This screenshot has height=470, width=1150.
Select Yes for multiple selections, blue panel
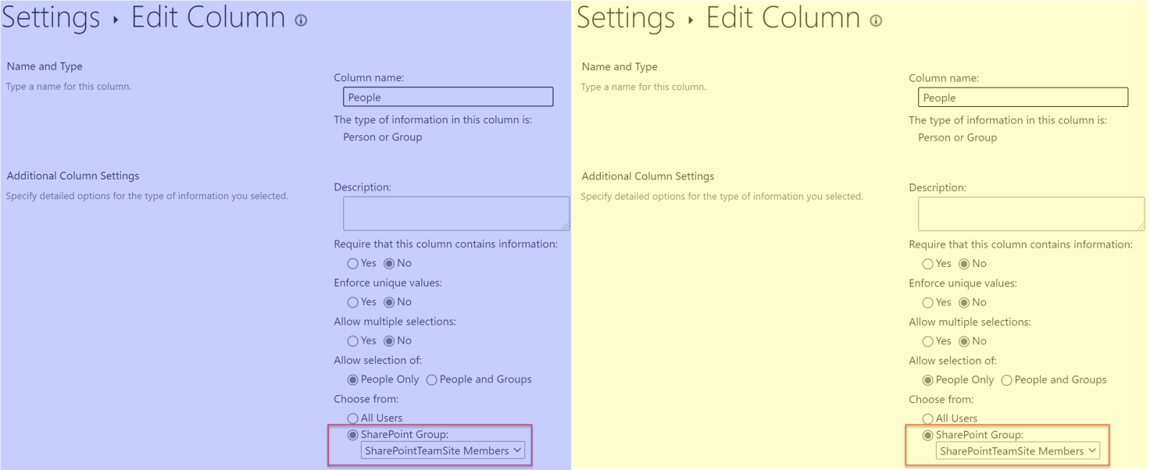[353, 341]
